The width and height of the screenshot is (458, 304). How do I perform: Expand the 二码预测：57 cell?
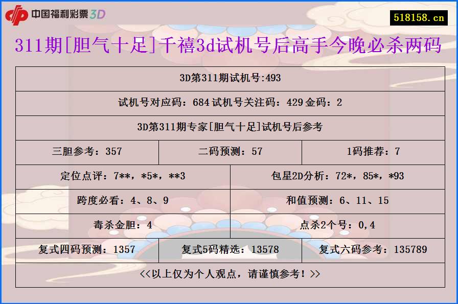coord(229,152)
